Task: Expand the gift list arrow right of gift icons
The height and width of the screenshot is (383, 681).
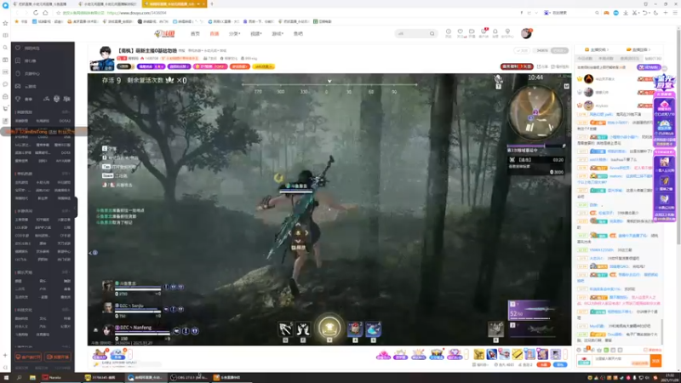Action: pyautogui.click(x=565, y=355)
